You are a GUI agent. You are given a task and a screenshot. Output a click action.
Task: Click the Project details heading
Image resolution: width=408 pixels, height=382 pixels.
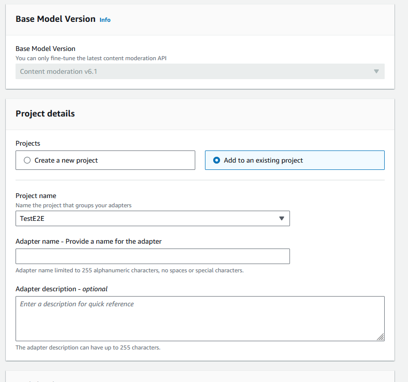(x=45, y=114)
